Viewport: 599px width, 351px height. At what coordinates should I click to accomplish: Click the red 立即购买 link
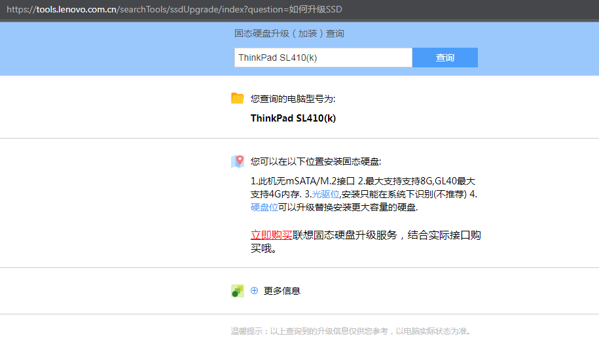tap(271, 235)
